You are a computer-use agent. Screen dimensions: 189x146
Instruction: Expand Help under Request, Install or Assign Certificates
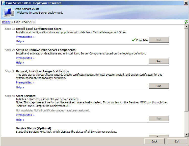pyautogui.click(x=20, y=87)
